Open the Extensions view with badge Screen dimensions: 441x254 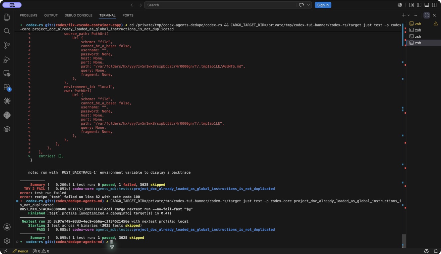pos(7,88)
